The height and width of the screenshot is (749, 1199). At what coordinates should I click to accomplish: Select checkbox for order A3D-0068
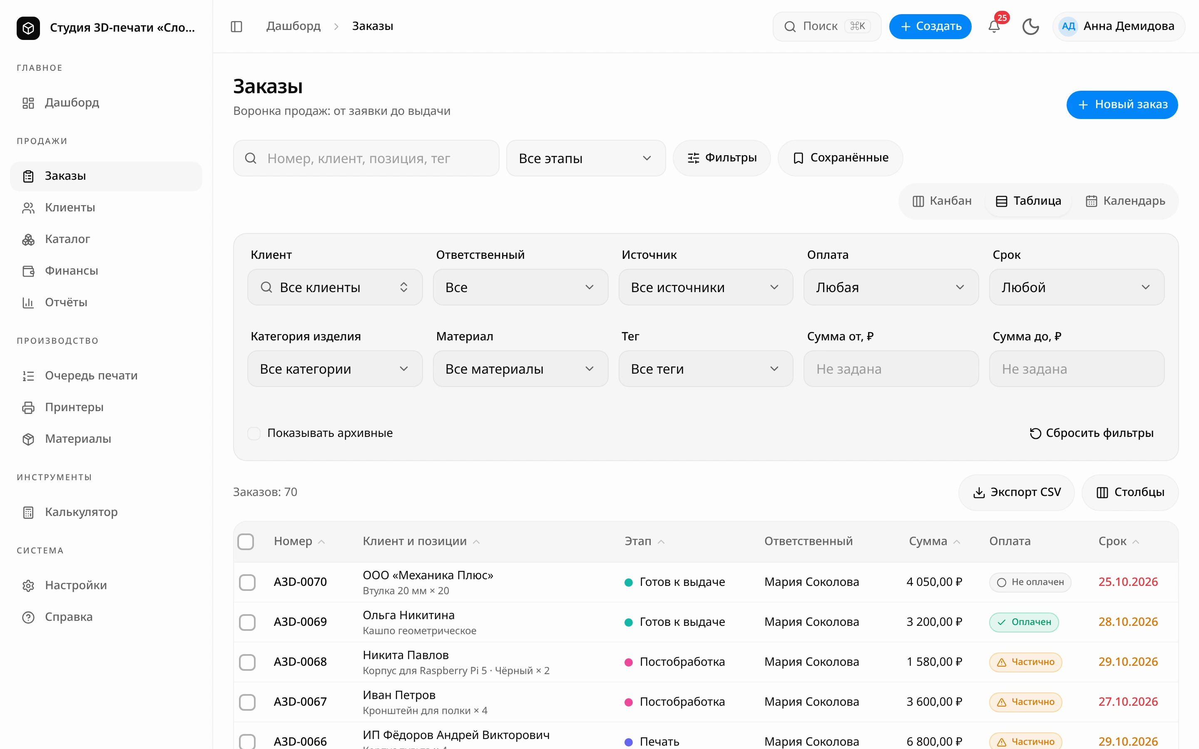click(x=247, y=662)
